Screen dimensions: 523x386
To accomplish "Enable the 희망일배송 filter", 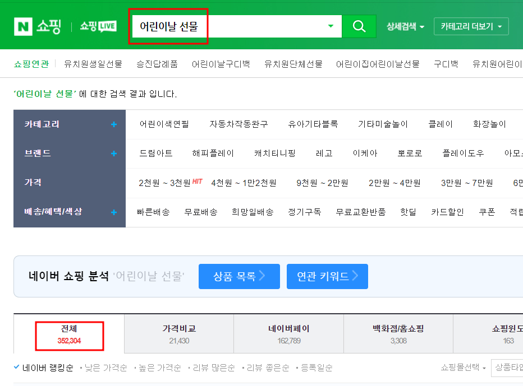I will [x=253, y=212].
